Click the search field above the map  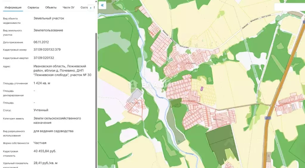pyautogui.click(x=289, y=7)
